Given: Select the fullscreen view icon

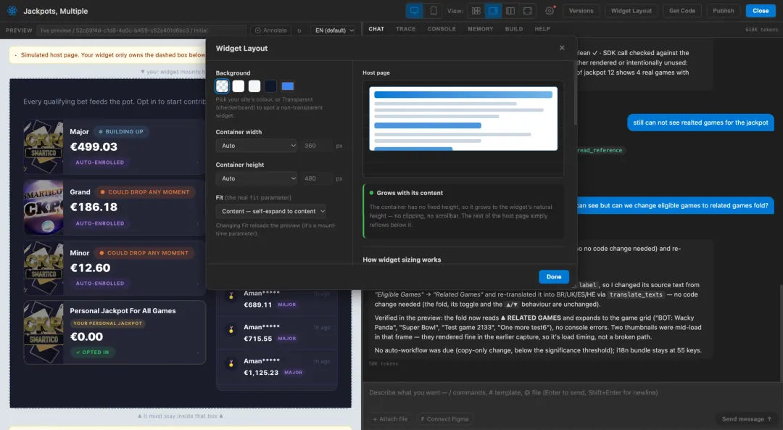Looking at the screenshot, I should 527,10.
